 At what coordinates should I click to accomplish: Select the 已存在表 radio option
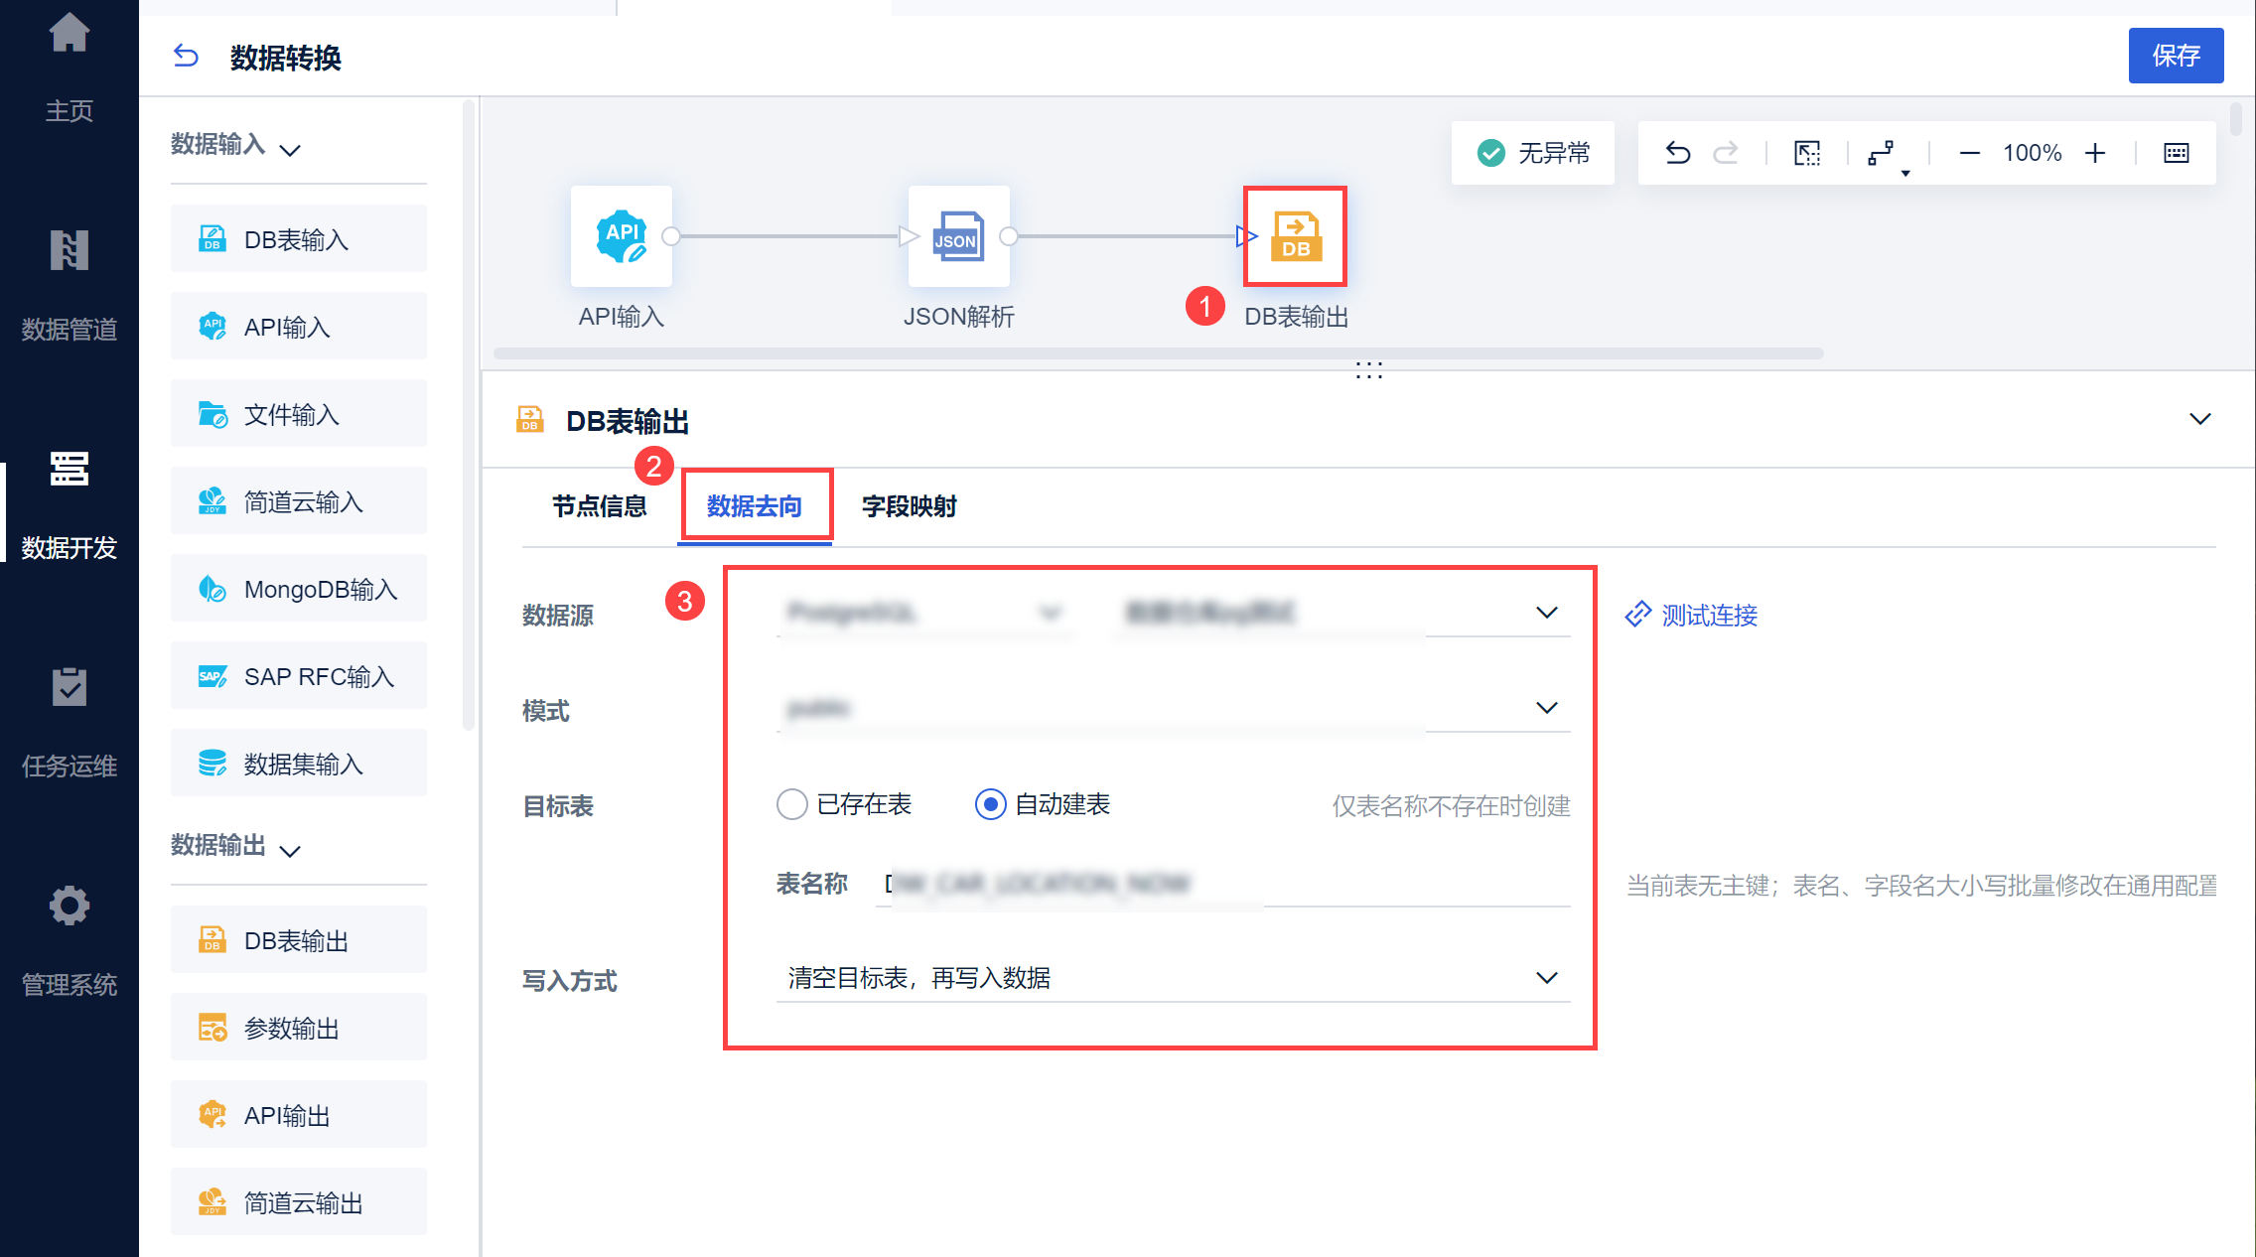791,804
